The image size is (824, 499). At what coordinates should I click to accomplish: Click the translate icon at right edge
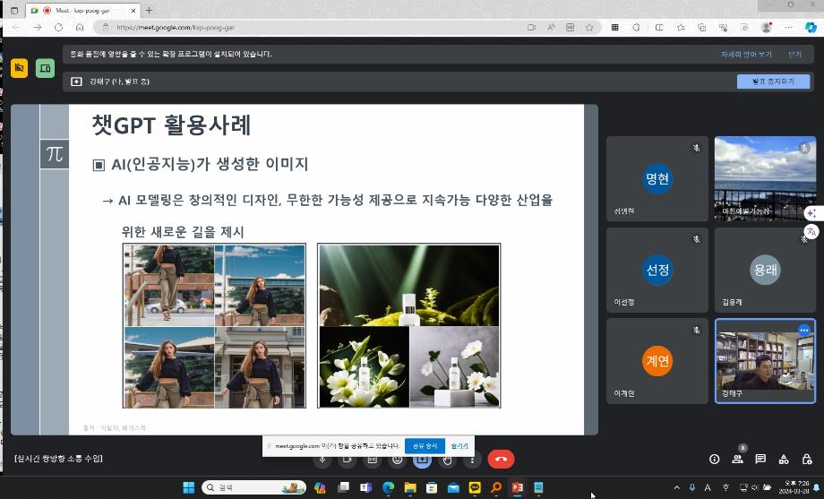(812, 231)
